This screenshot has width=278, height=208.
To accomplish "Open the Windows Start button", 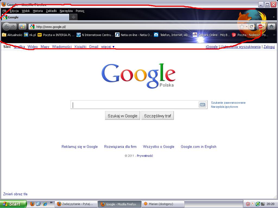I will 13,204.
